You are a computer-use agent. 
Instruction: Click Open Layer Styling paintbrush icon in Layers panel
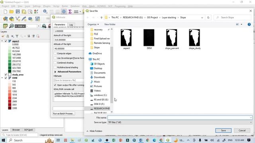[x=3, y=36]
